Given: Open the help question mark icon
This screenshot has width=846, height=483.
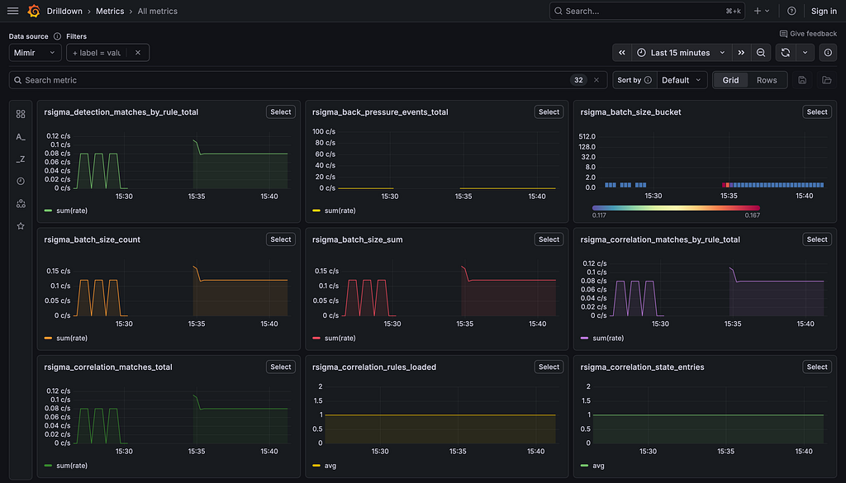Looking at the screenshot, I should (x=791, y=11).
